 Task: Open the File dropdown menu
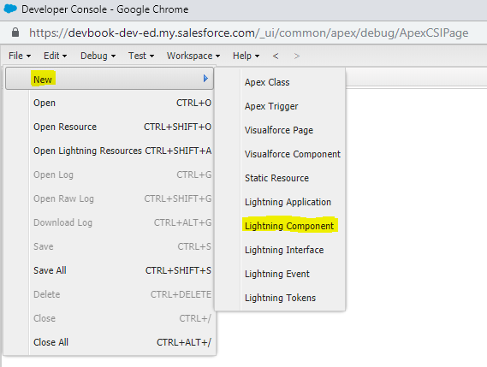tap(20, 56)
